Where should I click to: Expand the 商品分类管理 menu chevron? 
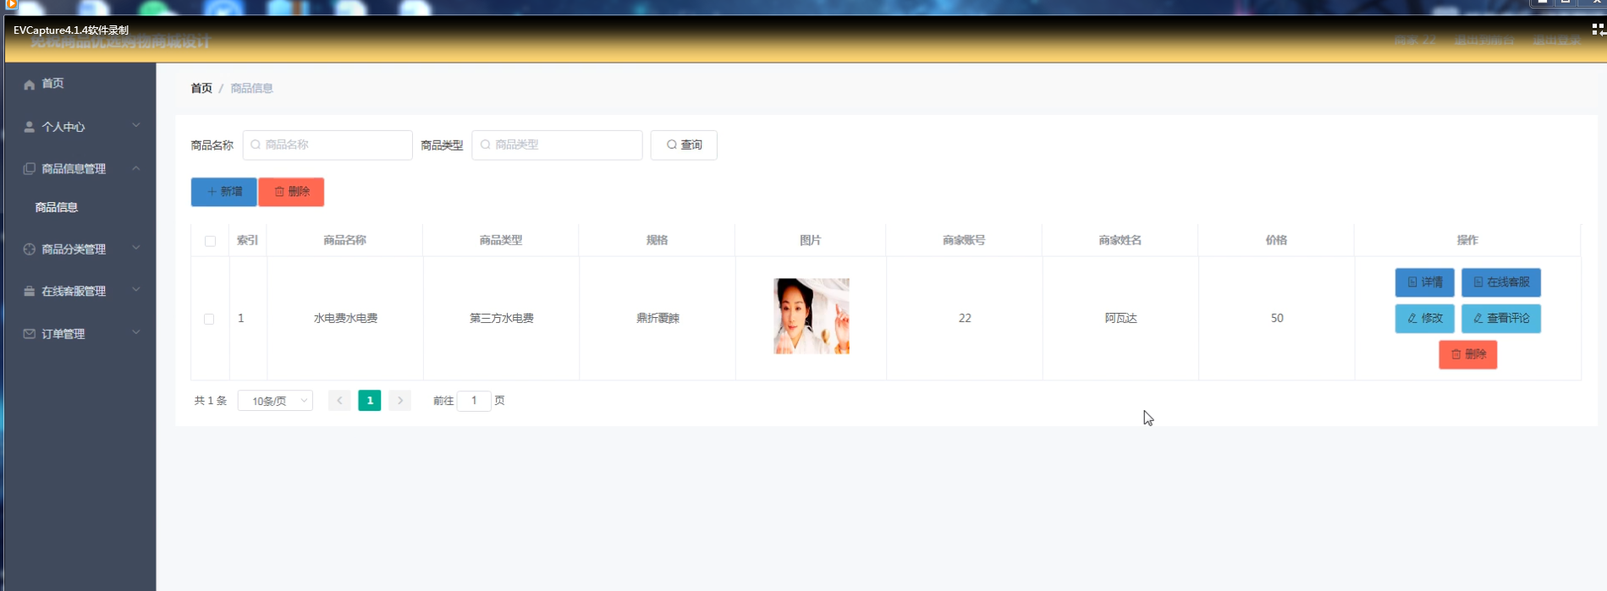click(136, 249)
